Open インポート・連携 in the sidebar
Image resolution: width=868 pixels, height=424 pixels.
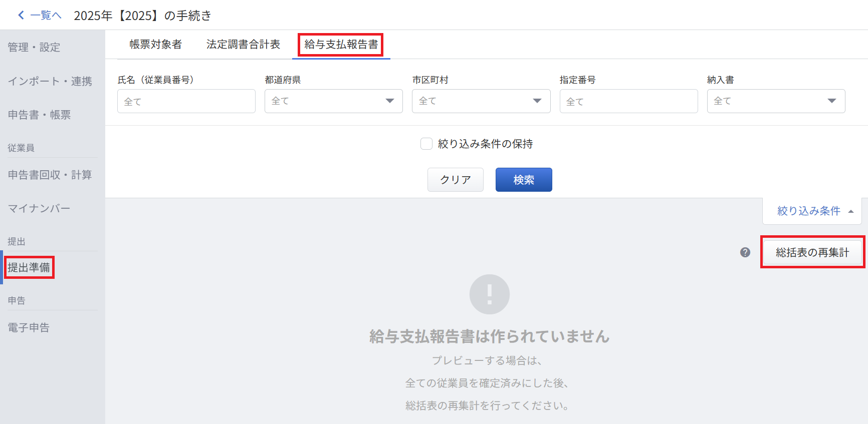click(50, 81)
